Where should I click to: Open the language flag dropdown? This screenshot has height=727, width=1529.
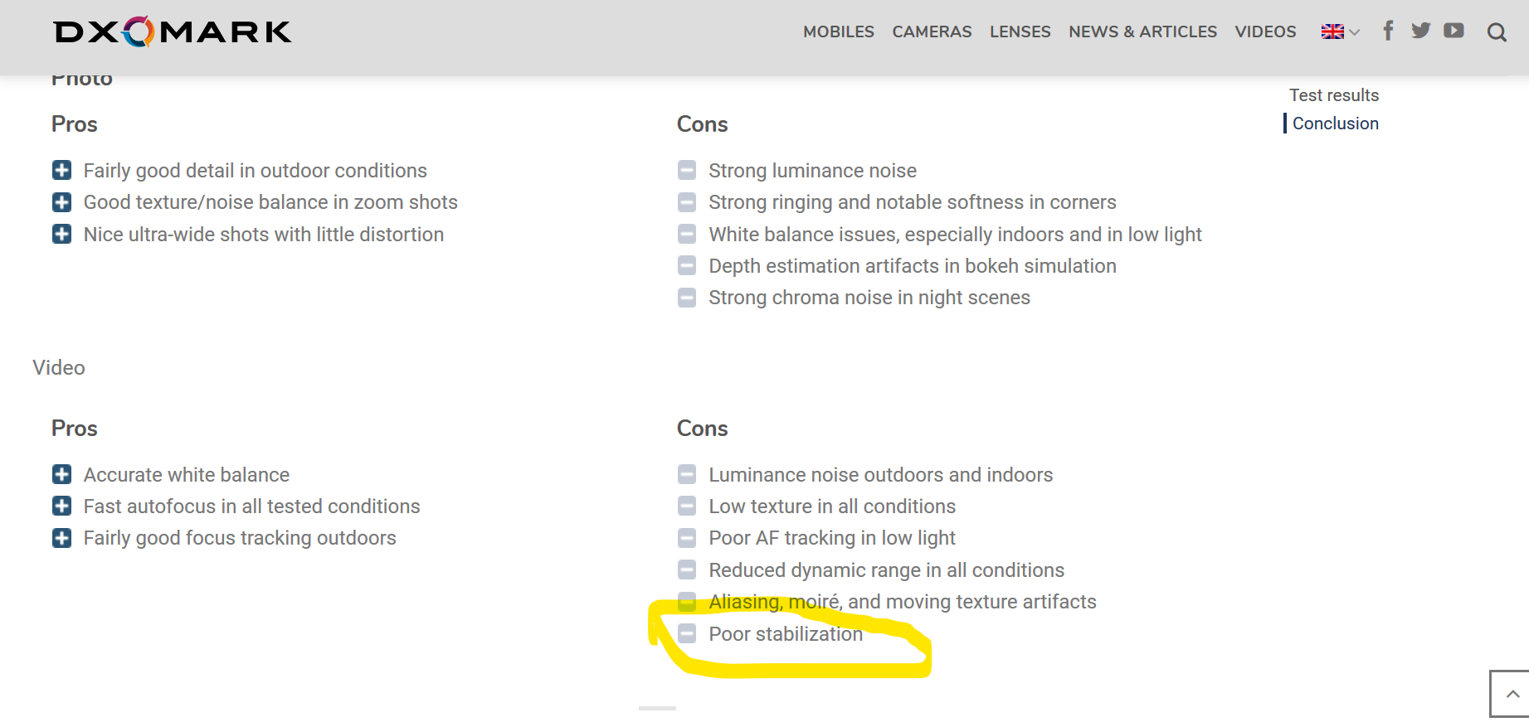point(1340,32)
